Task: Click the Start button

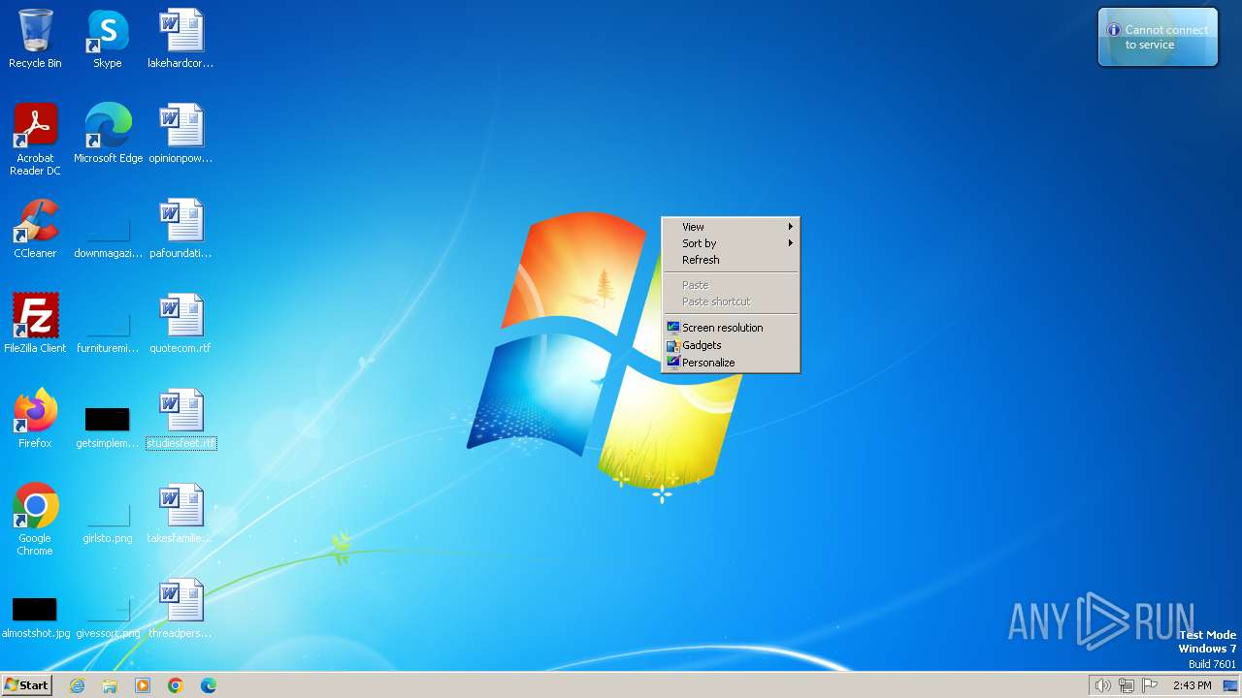Action: [26, 685]
